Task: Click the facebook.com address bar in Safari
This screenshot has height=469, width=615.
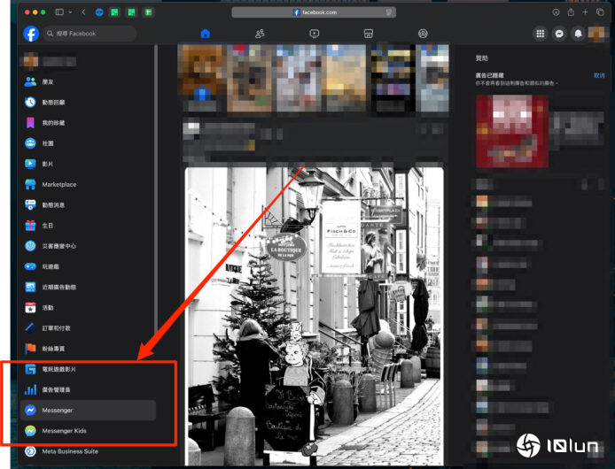Action: pyautogui.click(x=315, y=12)
